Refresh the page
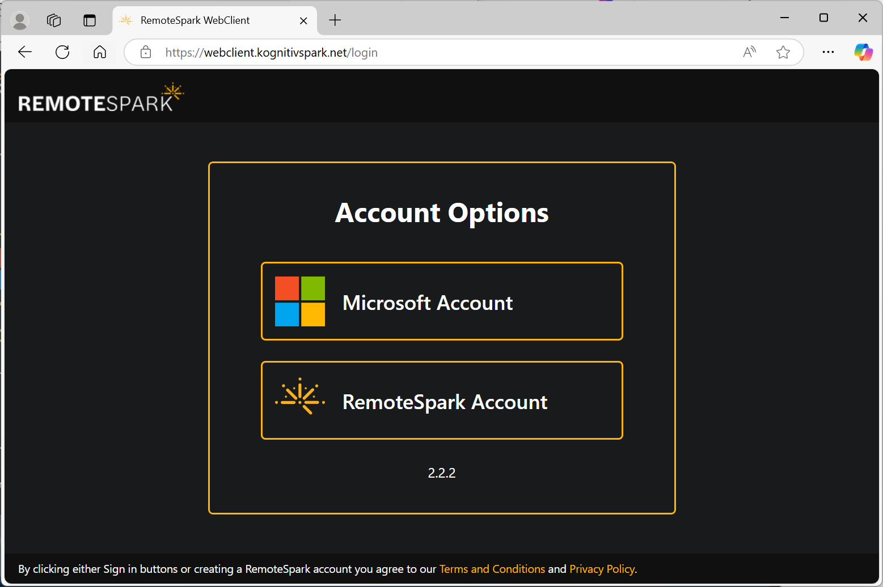Image resolution: width=883 pixels, height=587 pixels. [x=62, y=52]
